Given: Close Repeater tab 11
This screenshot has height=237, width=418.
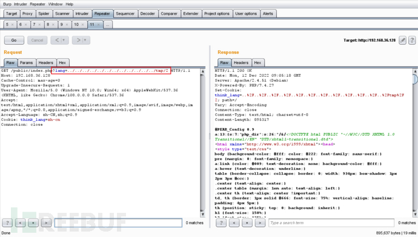Looking at the screenshot, I should (98, 24).
